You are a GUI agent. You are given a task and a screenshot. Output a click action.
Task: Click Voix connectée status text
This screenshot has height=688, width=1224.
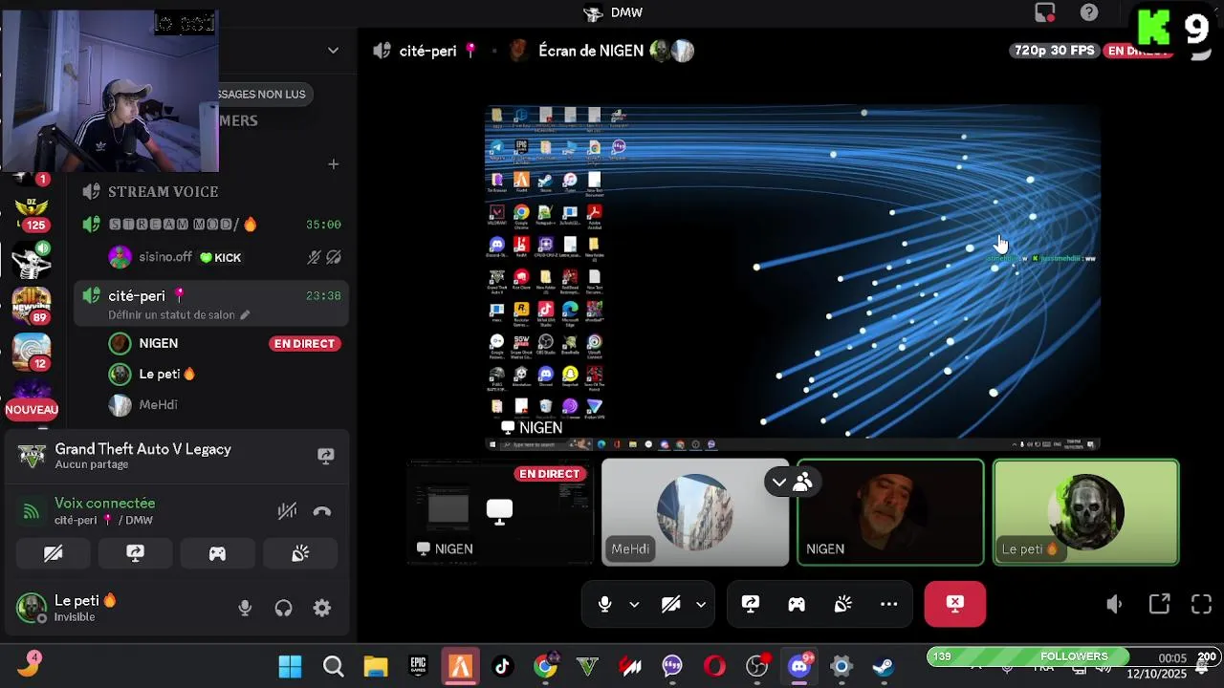(104, 504)
